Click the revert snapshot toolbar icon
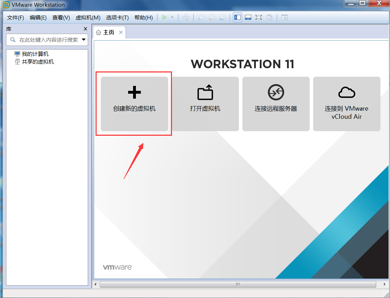Viewport: 390px width, 298px height. pos(212,17)
